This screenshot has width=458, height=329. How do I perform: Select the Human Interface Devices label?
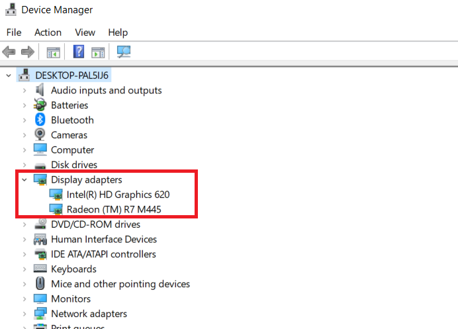[x=104, y=239]
